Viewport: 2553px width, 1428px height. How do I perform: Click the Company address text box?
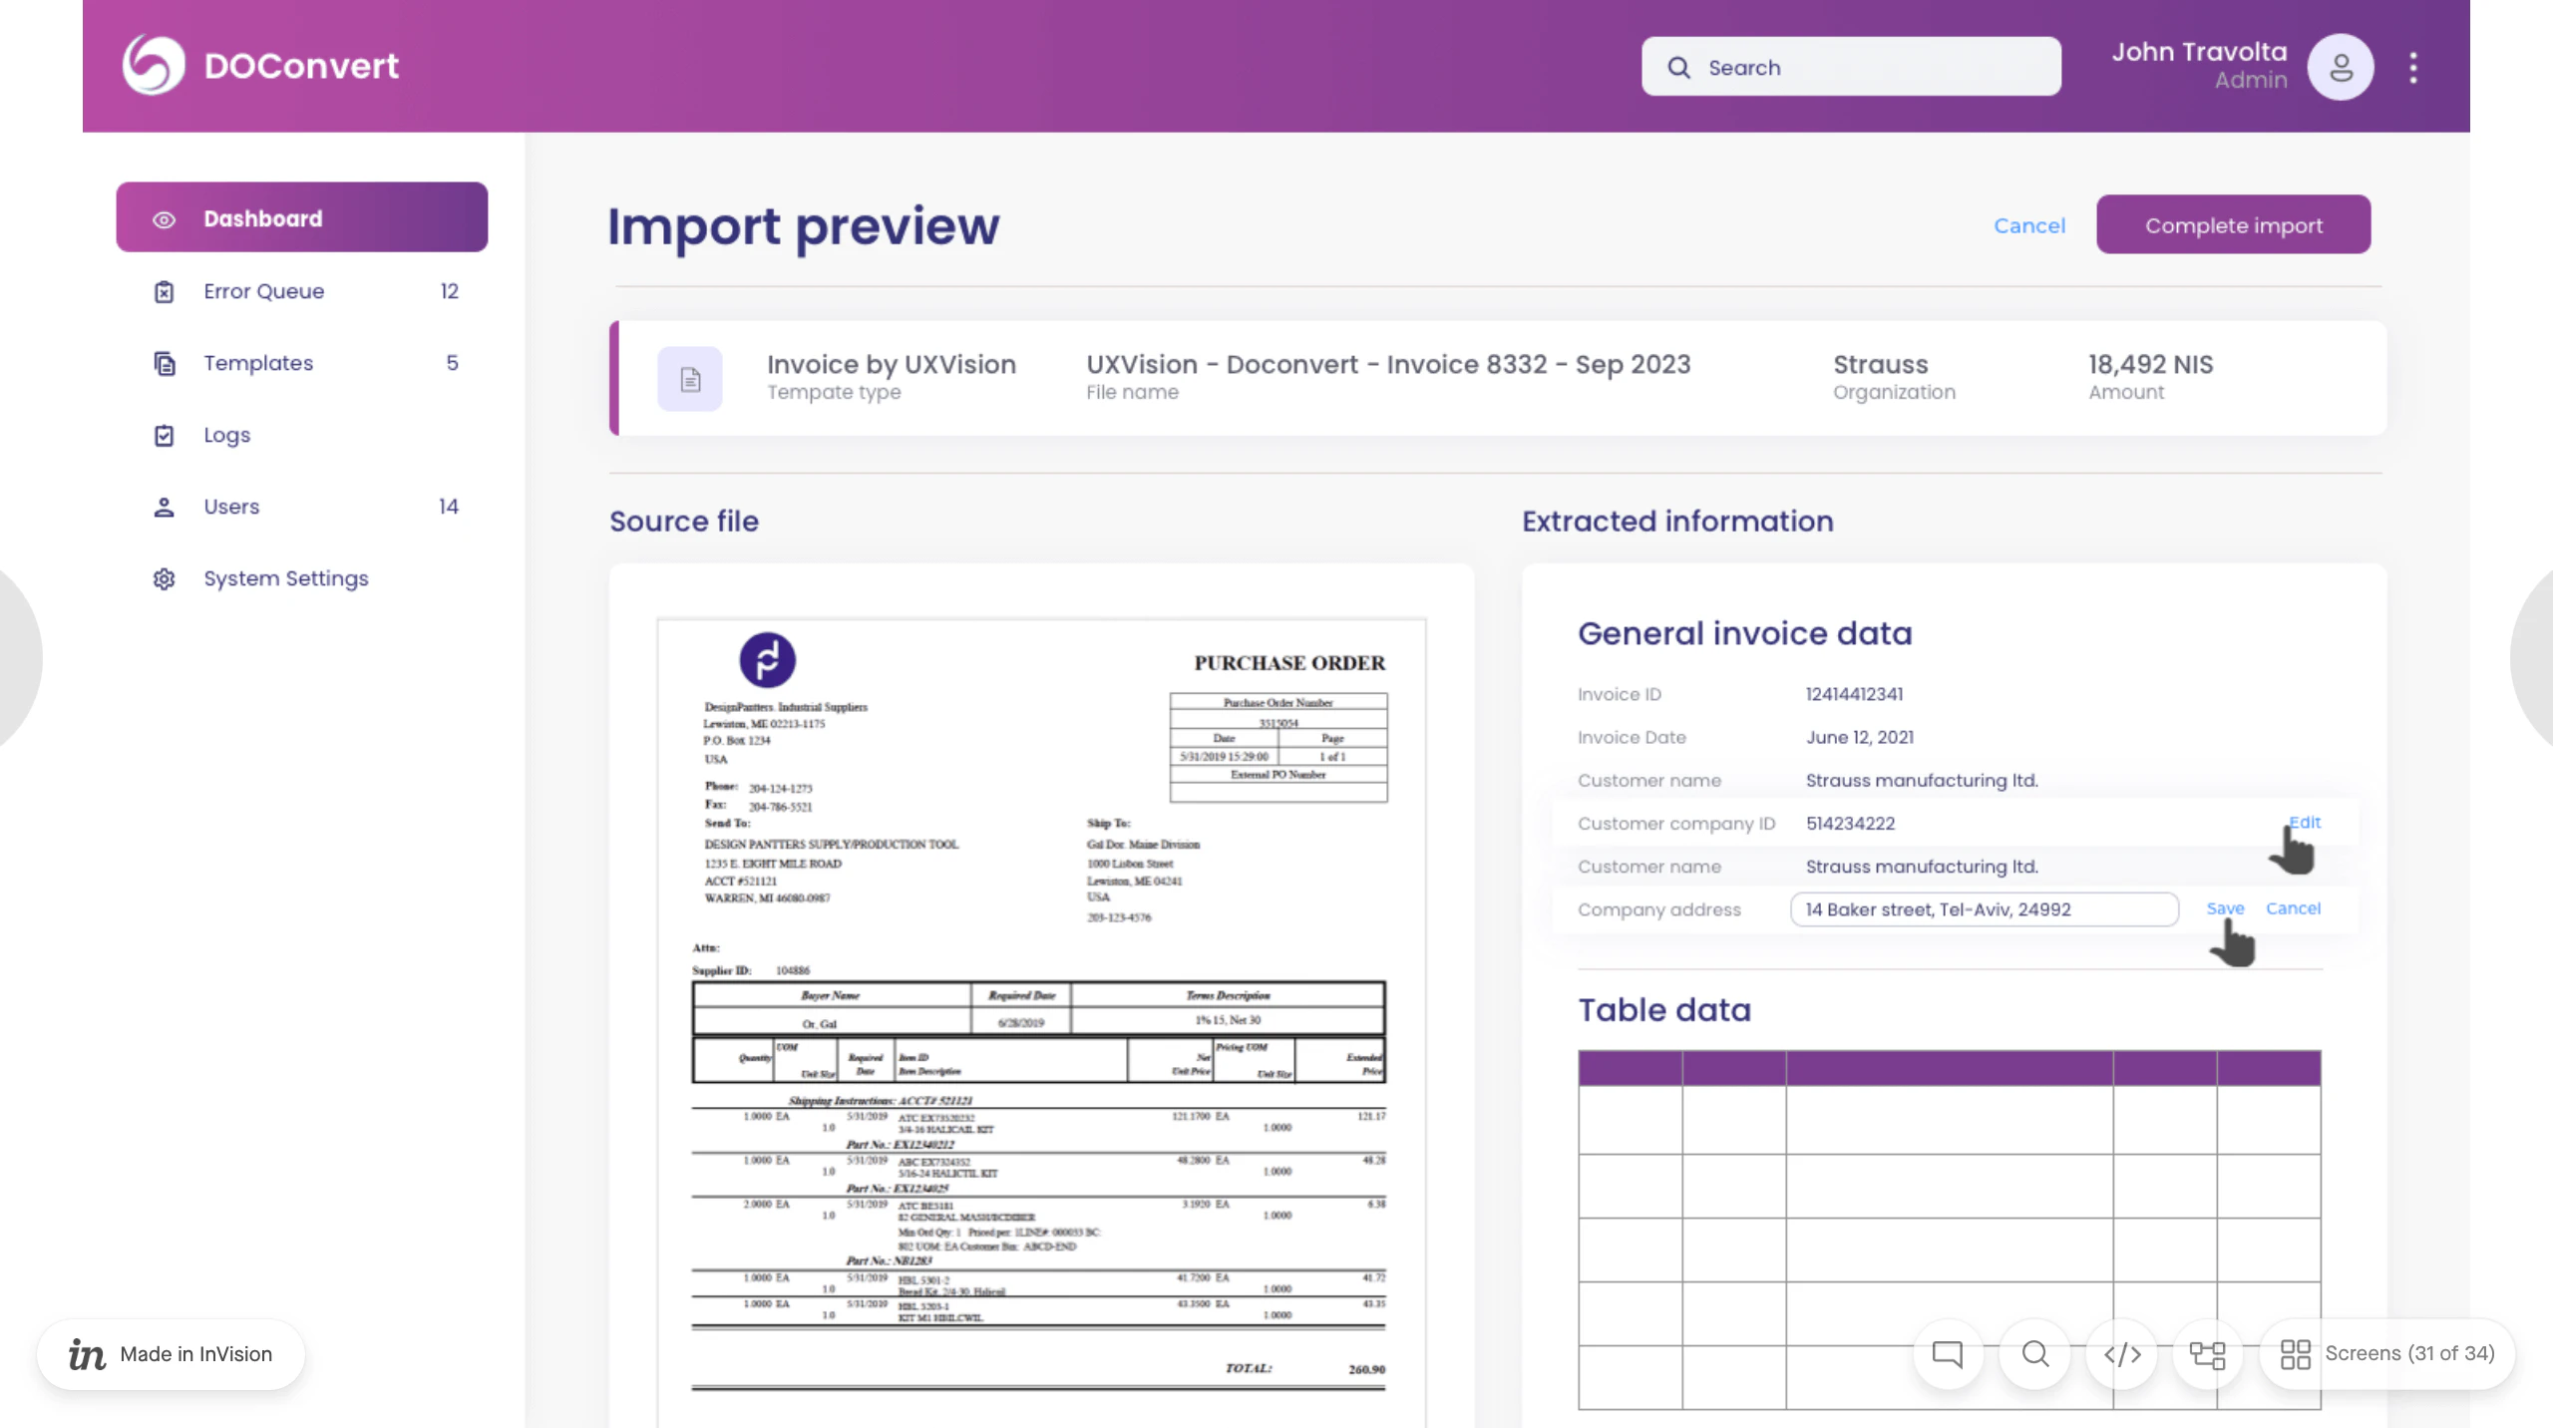click(1983, 908)
